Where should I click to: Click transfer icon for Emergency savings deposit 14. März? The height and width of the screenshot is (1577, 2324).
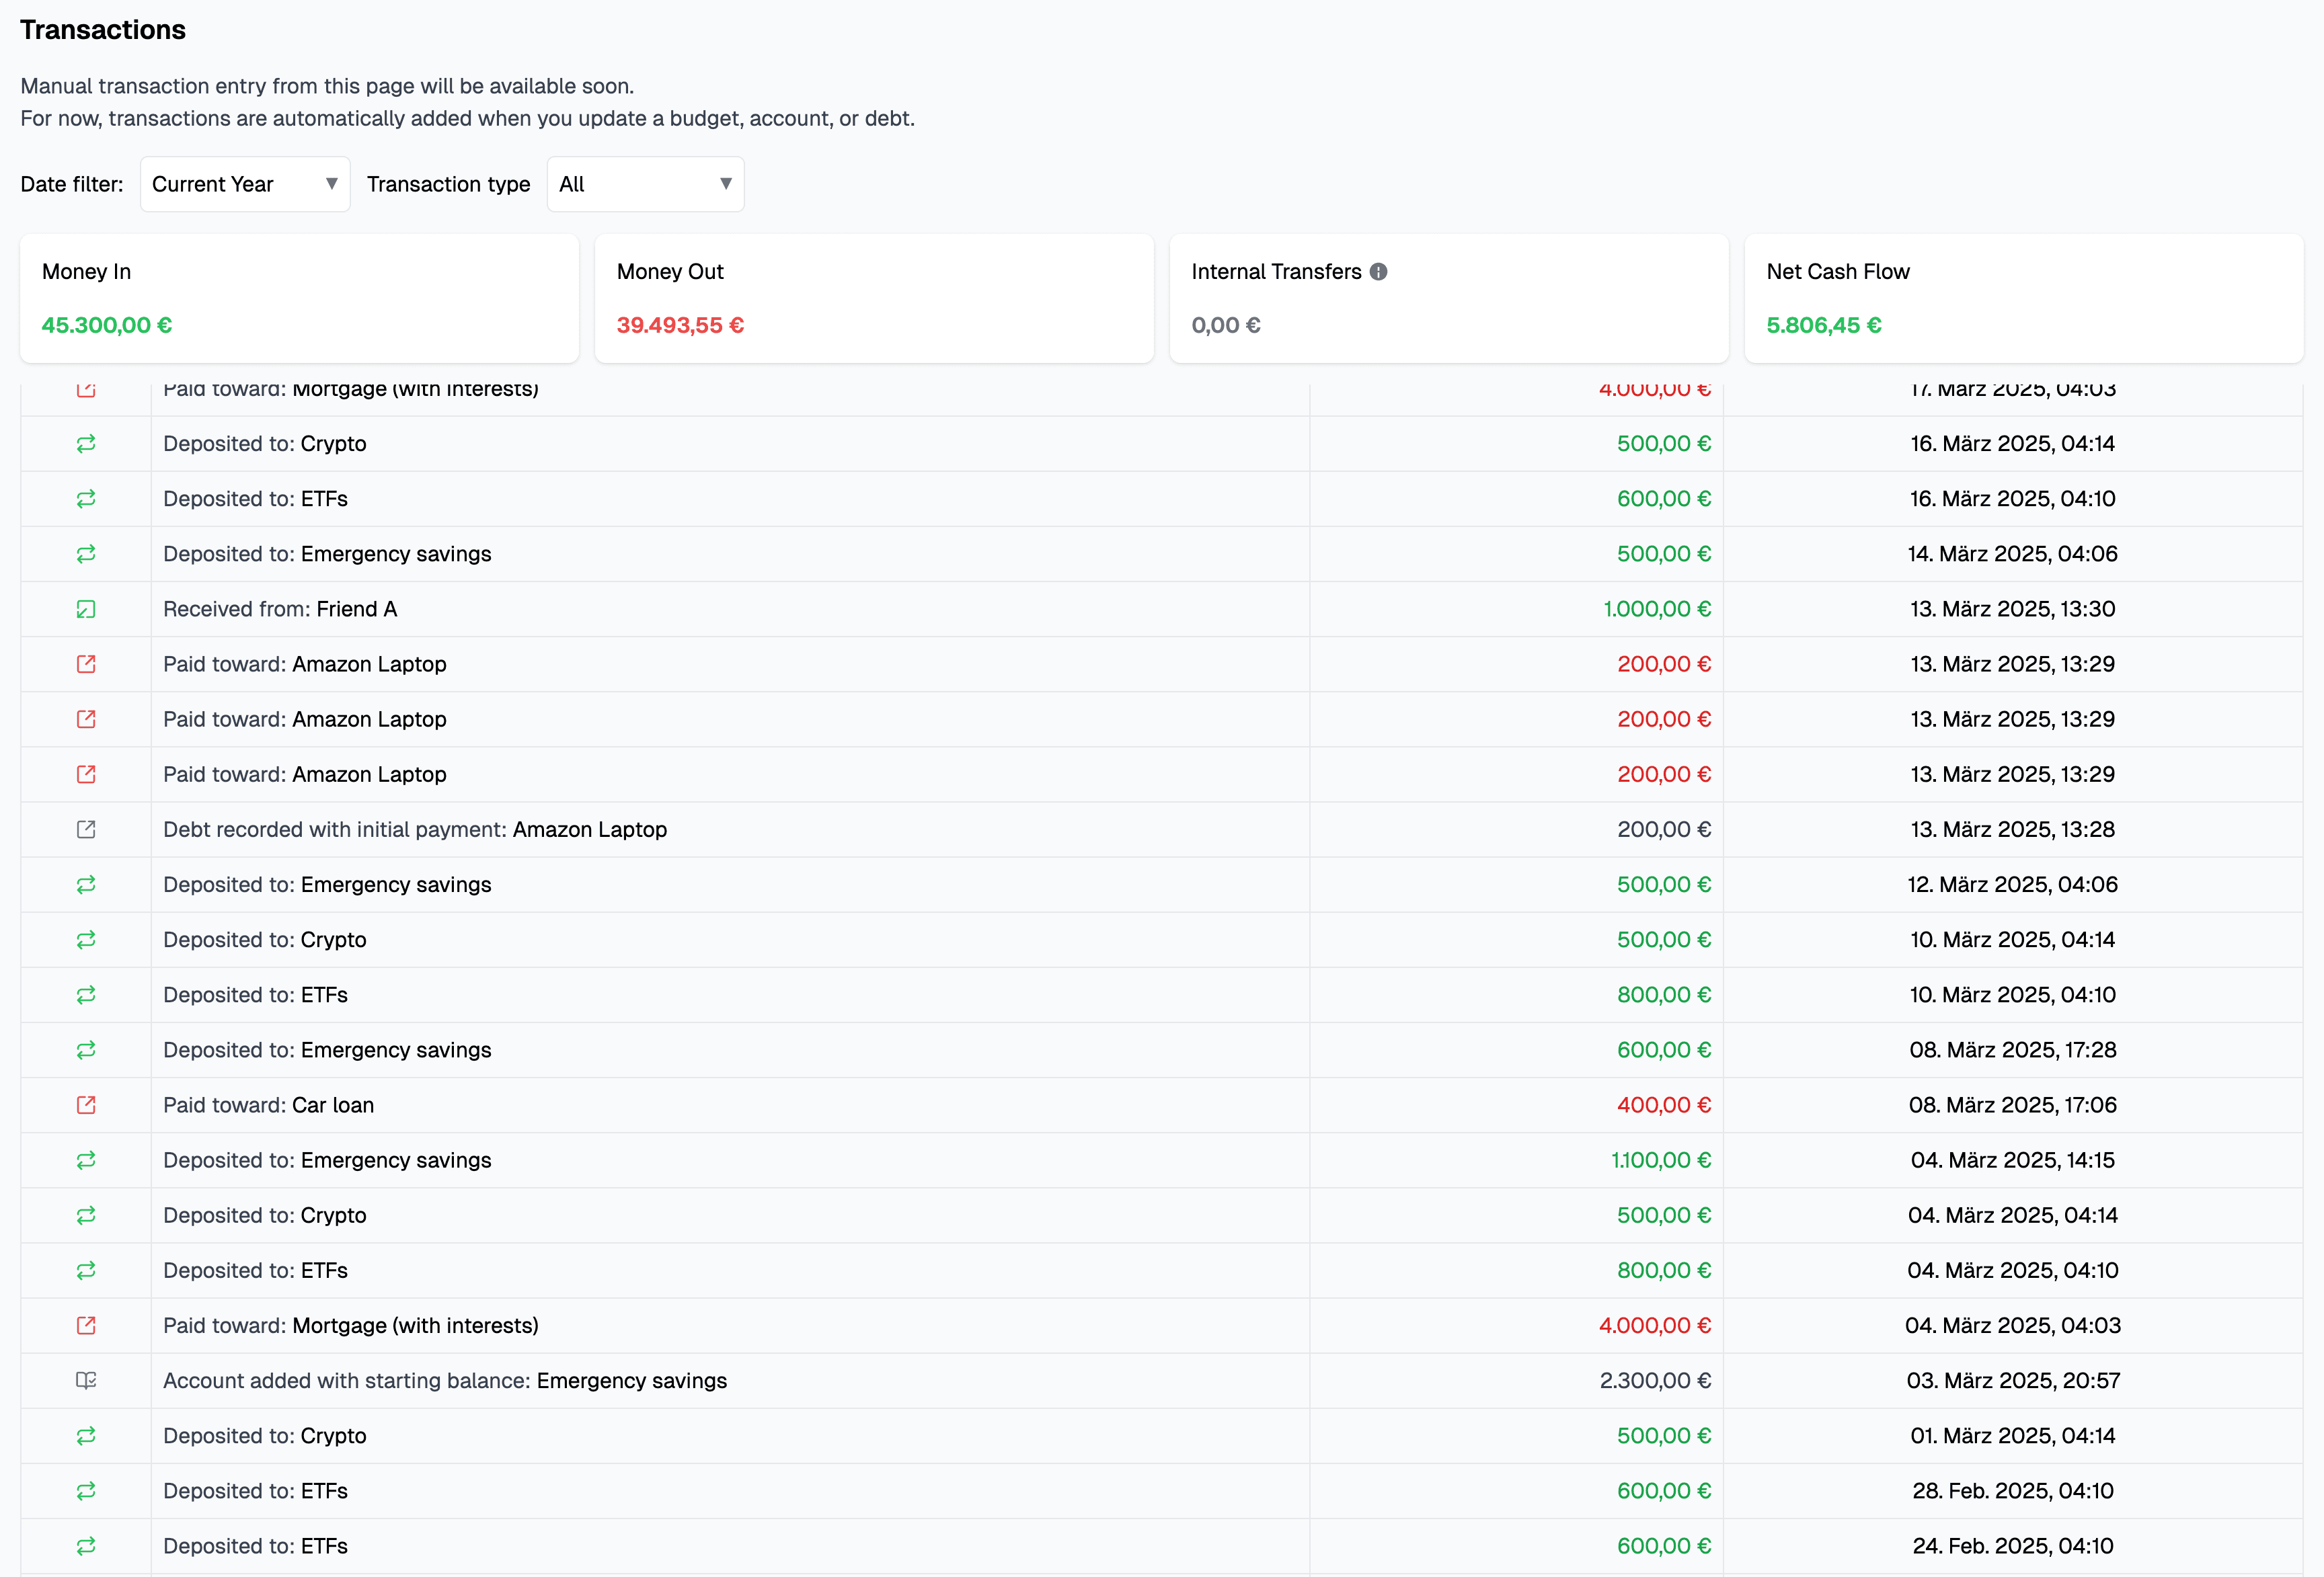coord(86,554)
